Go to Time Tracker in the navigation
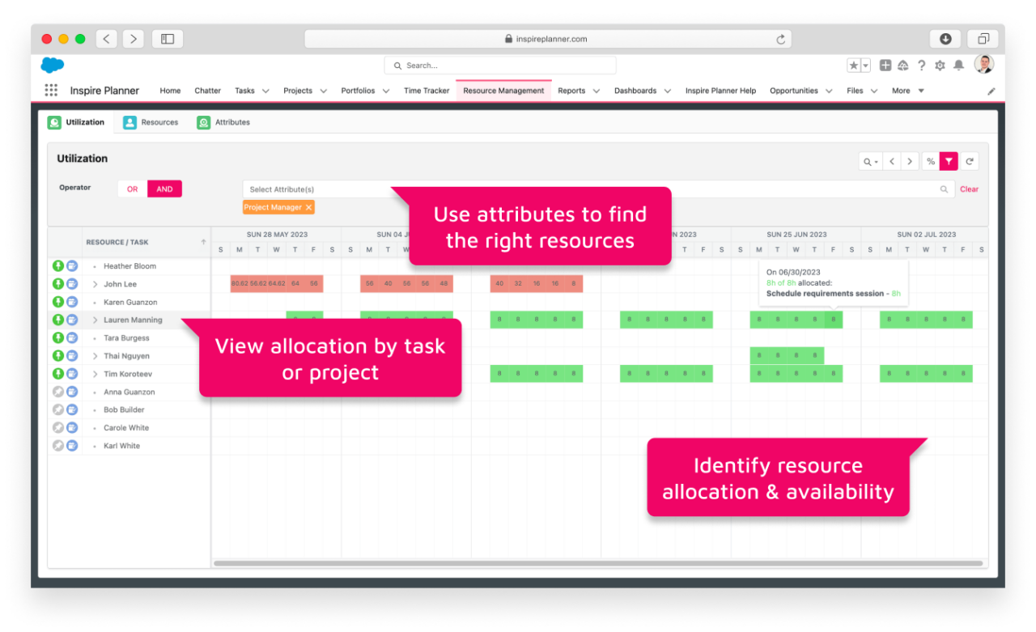 [427, 91]
